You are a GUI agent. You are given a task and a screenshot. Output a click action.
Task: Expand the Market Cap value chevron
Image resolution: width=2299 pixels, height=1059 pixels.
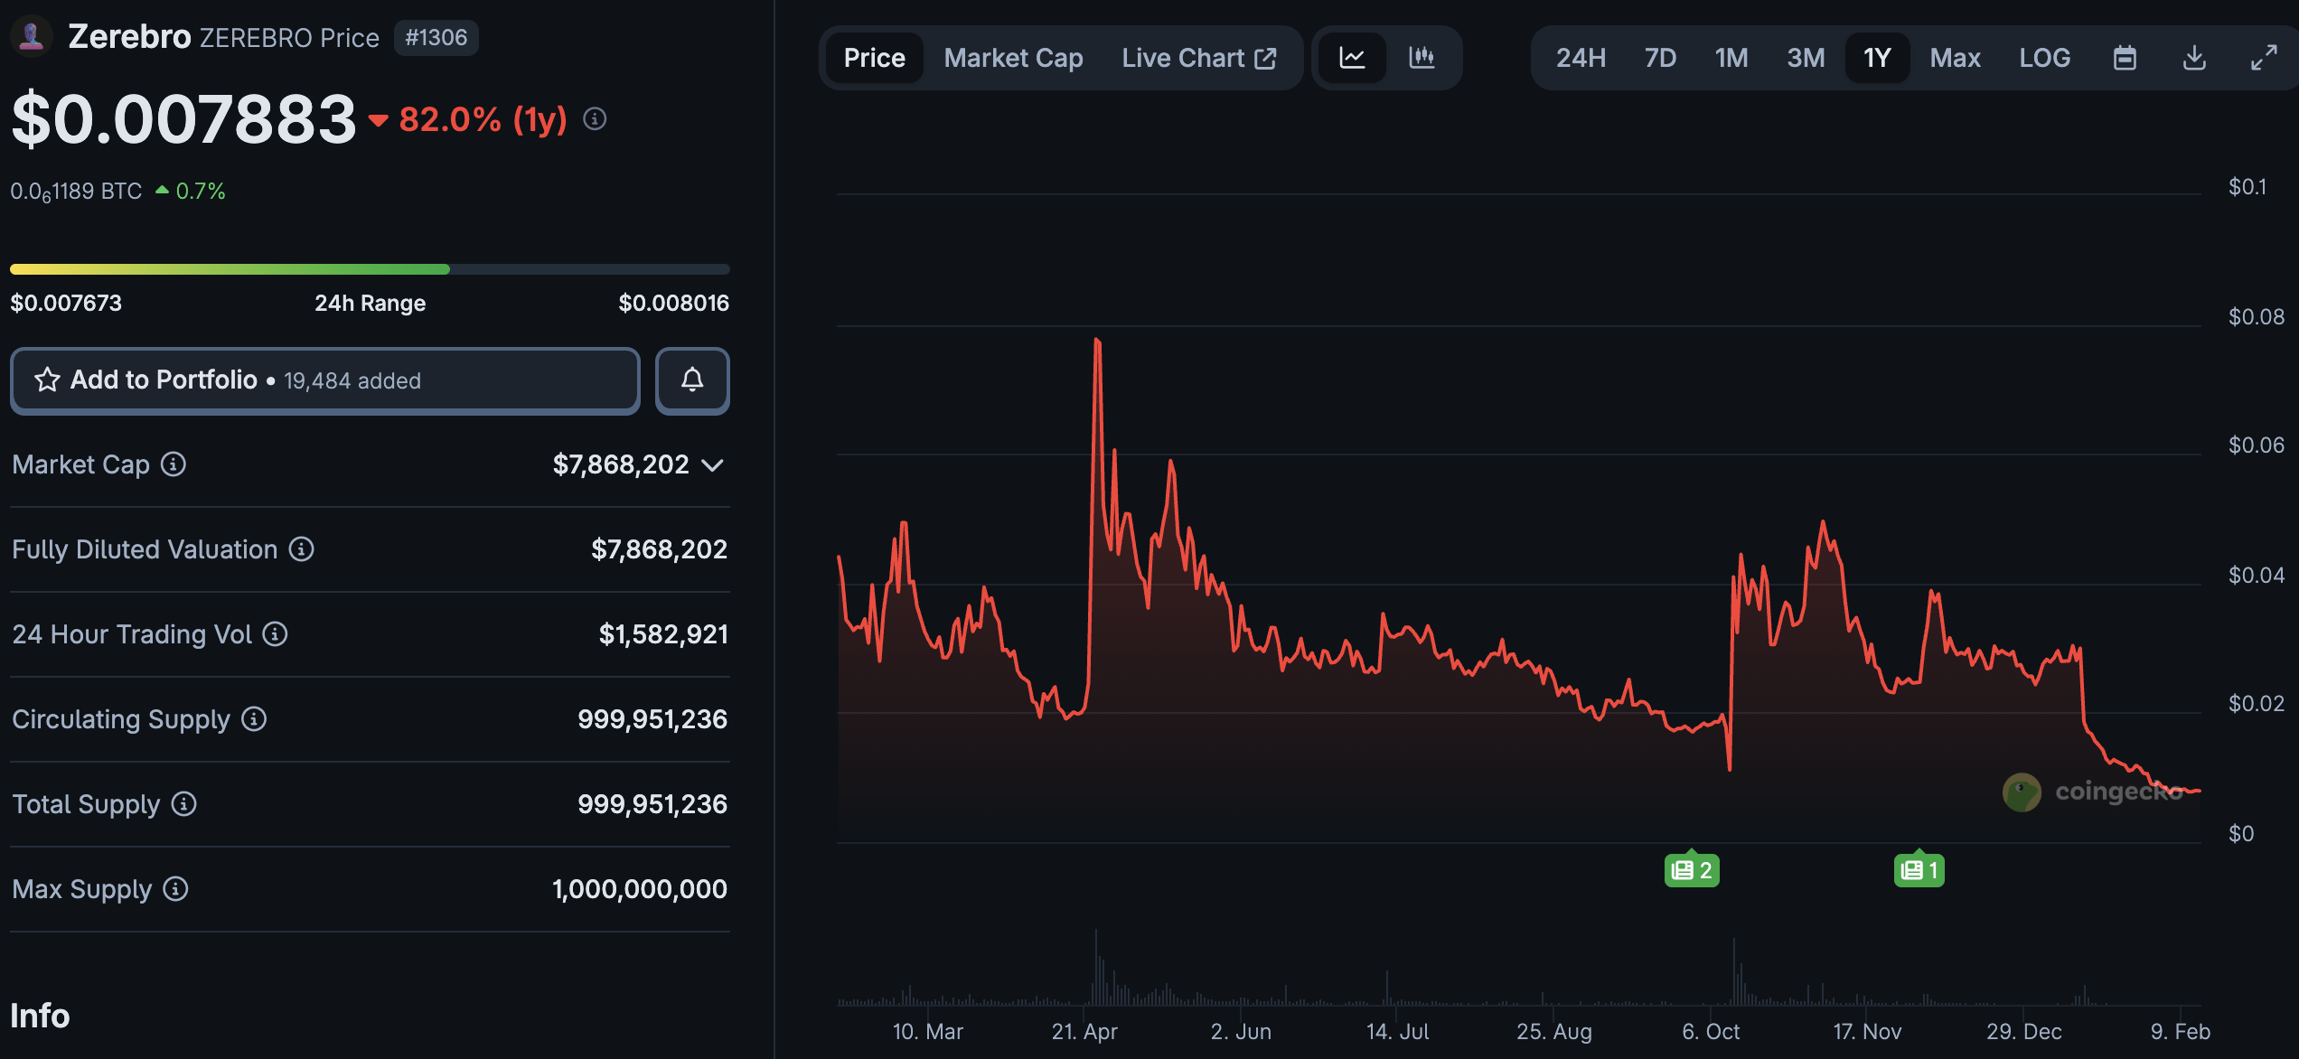tap(713, 465)
